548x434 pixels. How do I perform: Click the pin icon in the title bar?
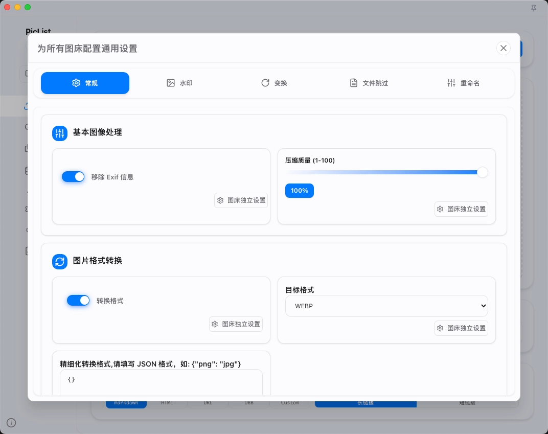(534, 8)
